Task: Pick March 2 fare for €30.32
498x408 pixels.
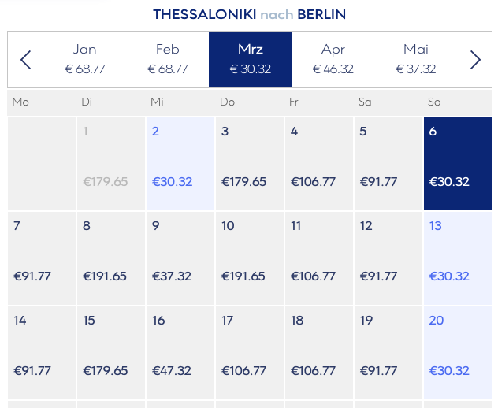Action: [180, 164]
